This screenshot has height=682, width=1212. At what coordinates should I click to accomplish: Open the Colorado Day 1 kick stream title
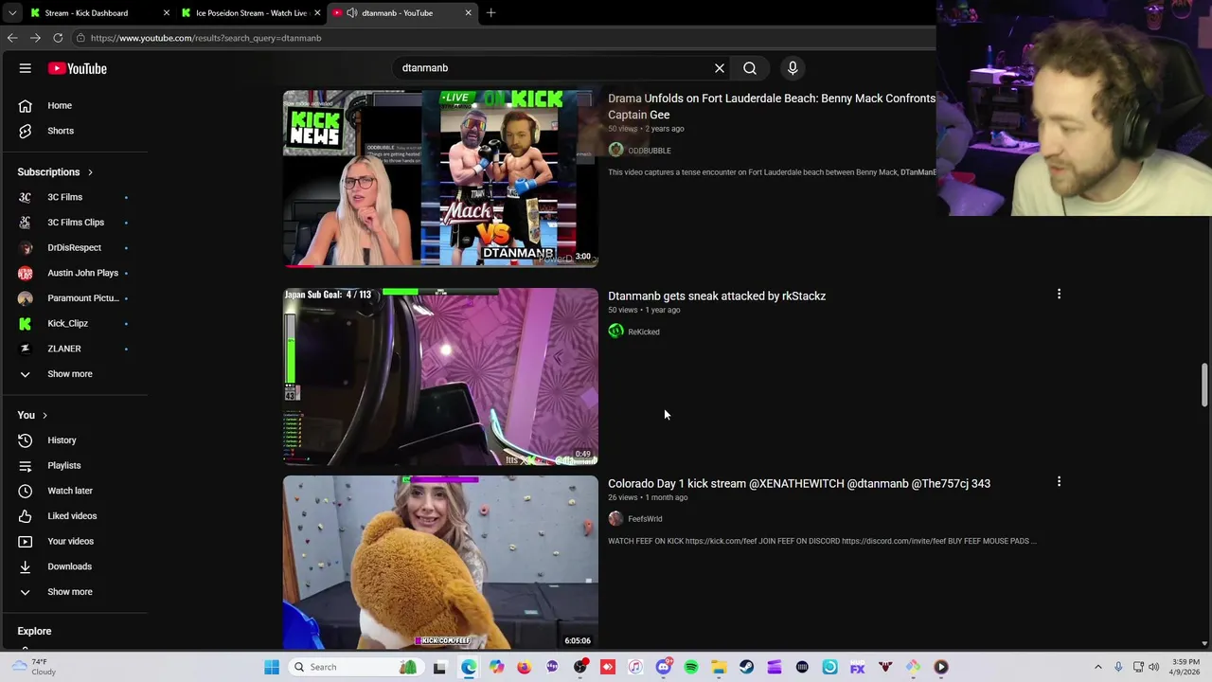click(799, 484)
